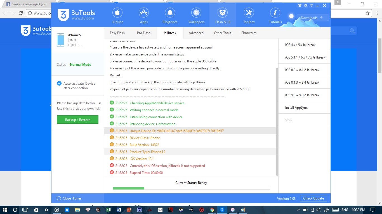This screenshot has width=382, height=214.
Task: Open Task View on the taskbar
Action: coord(25,210)
